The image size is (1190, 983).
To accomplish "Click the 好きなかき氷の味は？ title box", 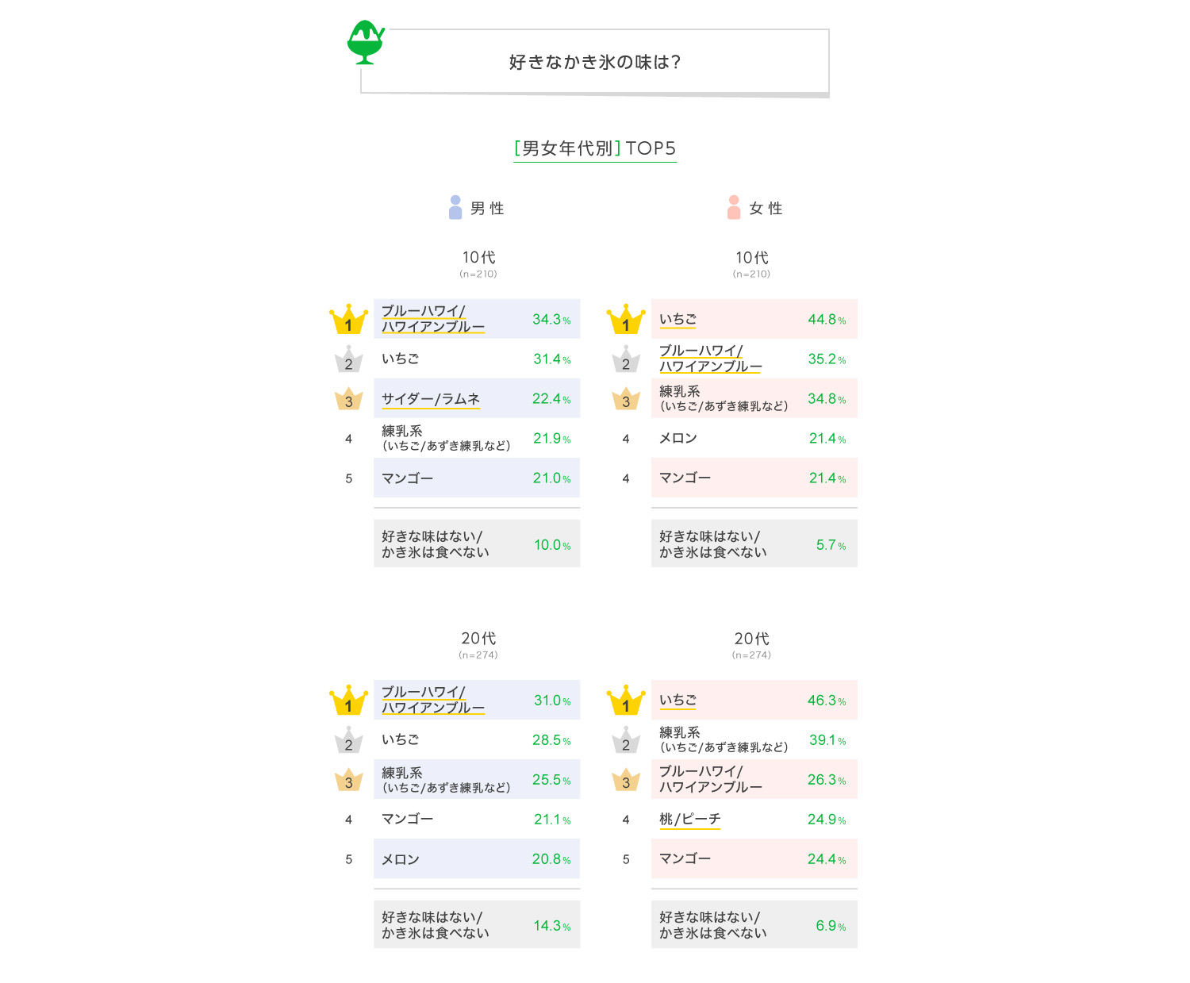I will pyautogui.click(x=595, y=63).
